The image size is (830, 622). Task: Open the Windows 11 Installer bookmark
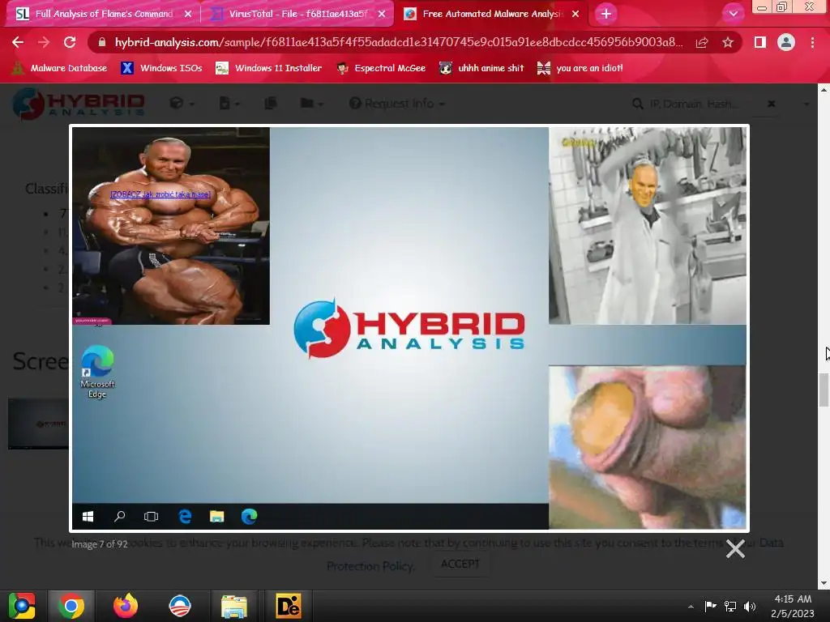click(x=268, y=68)
